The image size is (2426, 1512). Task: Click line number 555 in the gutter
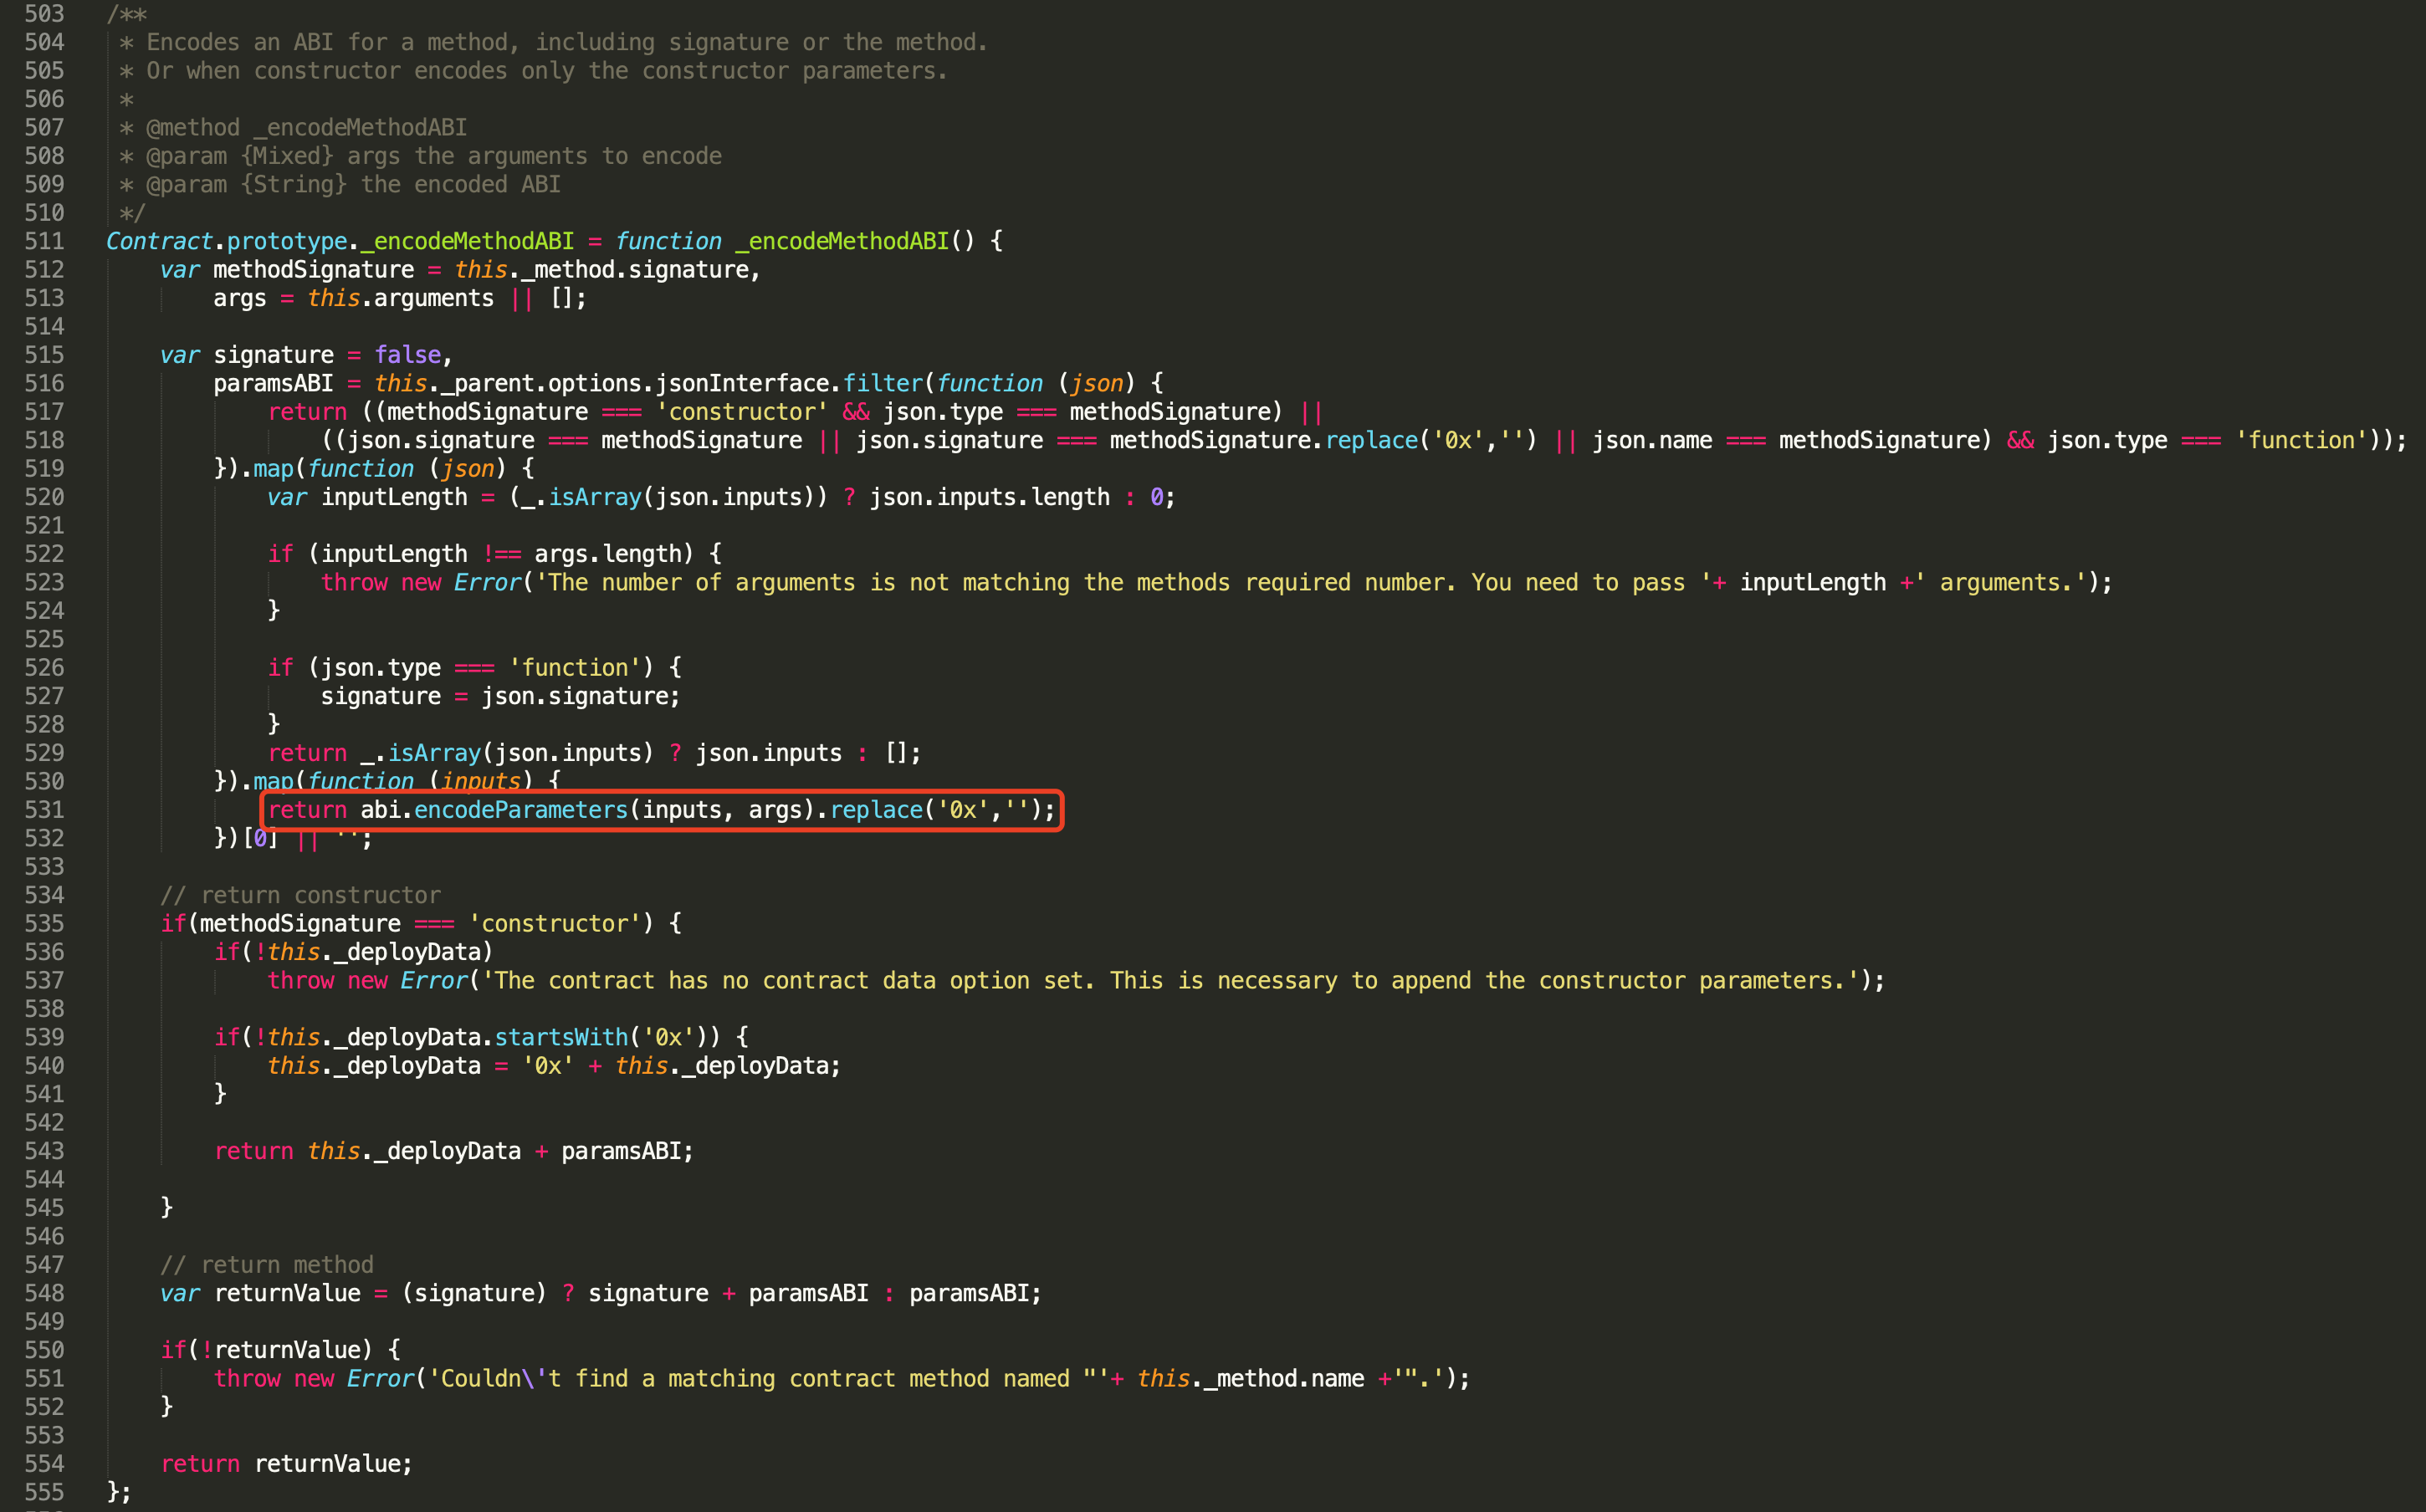[44, 1492]
